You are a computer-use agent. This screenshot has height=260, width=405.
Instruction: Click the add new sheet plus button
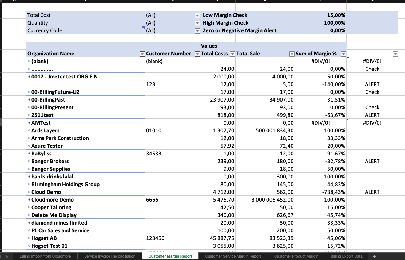pyautogui.click(x=374, y=256)
